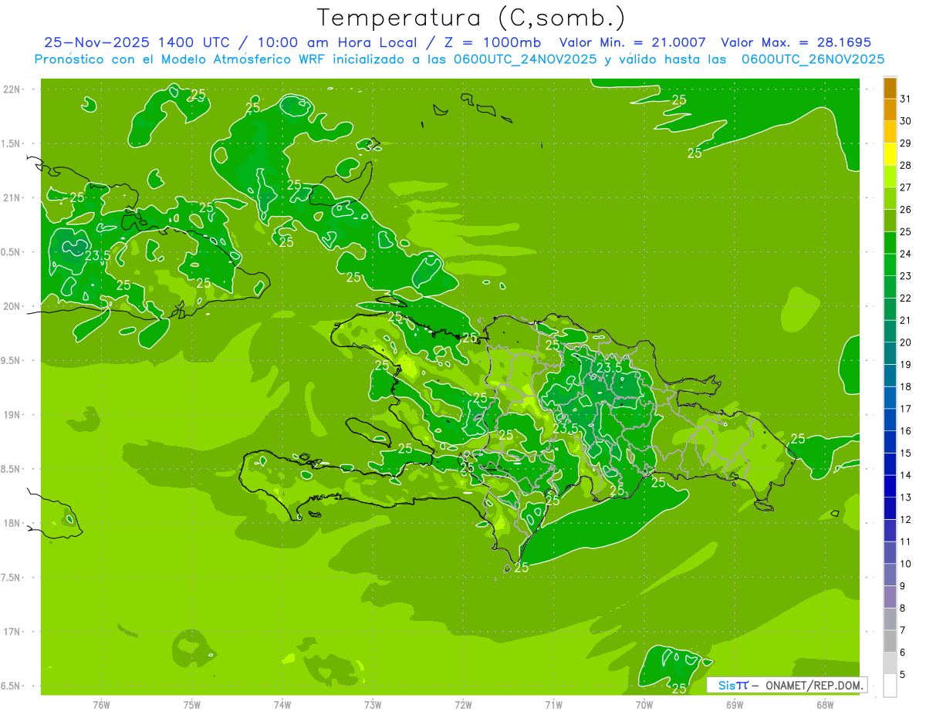Screen dimensions: 926x715
Task: Click the "1.5N" latitude axis label
Action: (12, 143)
